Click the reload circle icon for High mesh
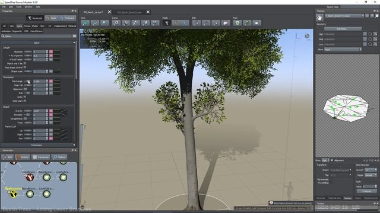This screenshot has width=380, height=213. tap(370, 34)
